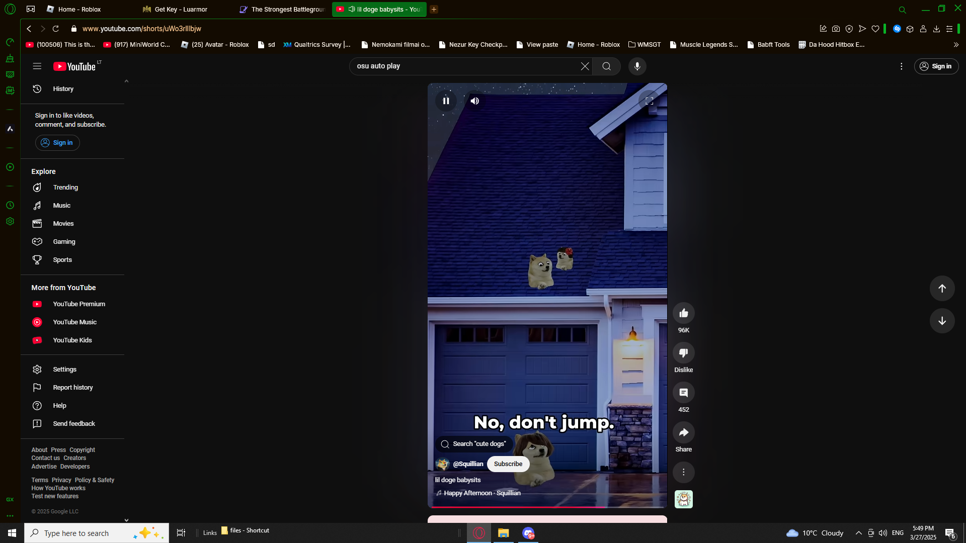Click Sign in at top right
Viewport: 966px width, 543px height.
pos(936,66)
